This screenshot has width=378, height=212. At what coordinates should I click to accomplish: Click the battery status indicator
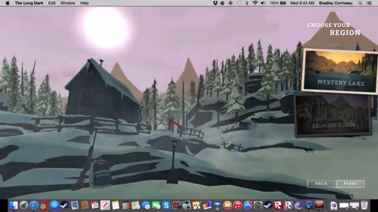click(x=278, y=3)
